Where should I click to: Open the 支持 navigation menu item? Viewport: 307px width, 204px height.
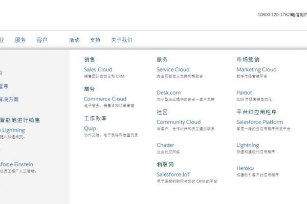95,40
